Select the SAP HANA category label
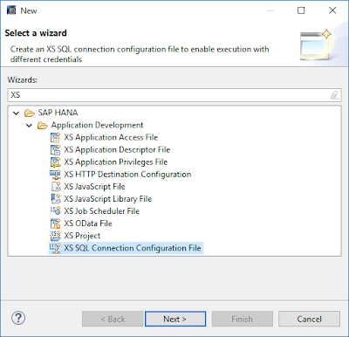Viewport: 349px width, 337px height. point(58,113)
